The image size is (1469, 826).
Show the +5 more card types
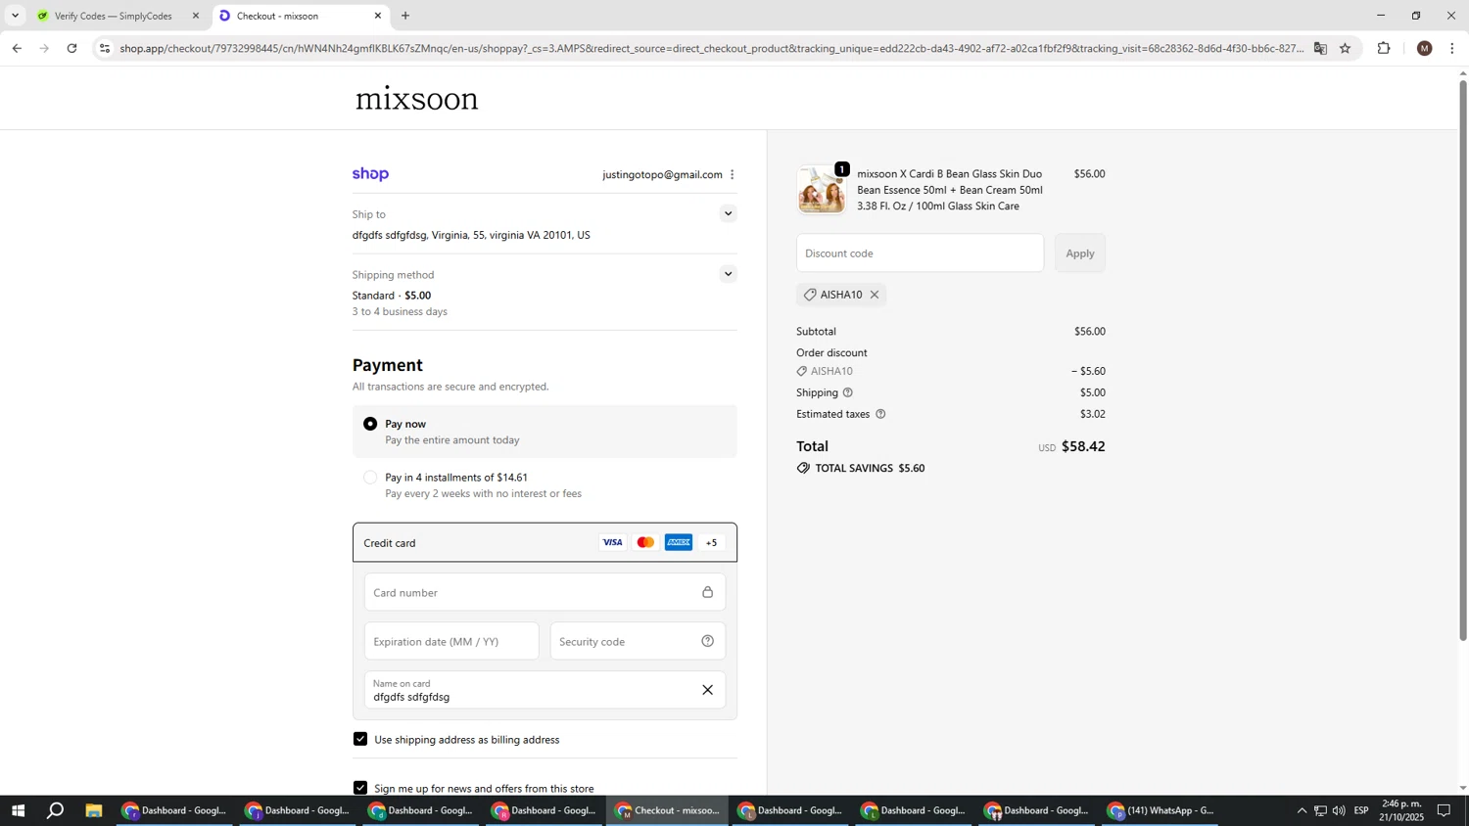click(712, 543)
